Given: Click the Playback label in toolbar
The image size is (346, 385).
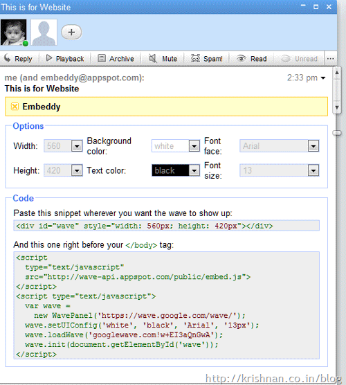Looking at the screenshot, I should 70,59.
